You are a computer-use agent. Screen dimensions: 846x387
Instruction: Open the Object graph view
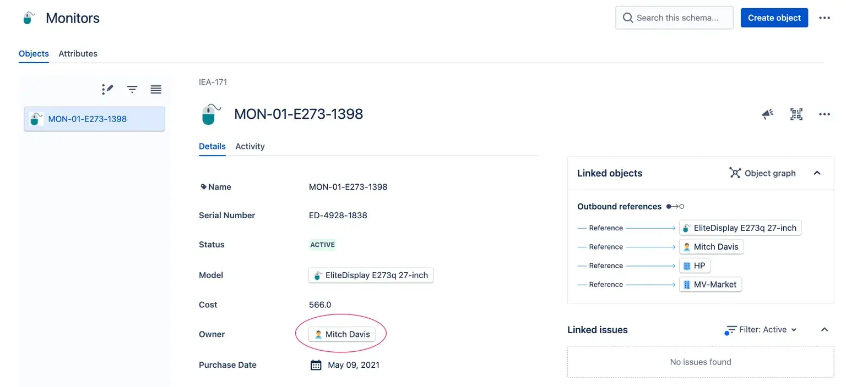click(763, 173)
